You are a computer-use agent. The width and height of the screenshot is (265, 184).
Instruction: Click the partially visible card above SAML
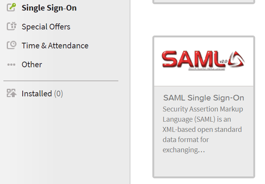[x=204, y=2]
